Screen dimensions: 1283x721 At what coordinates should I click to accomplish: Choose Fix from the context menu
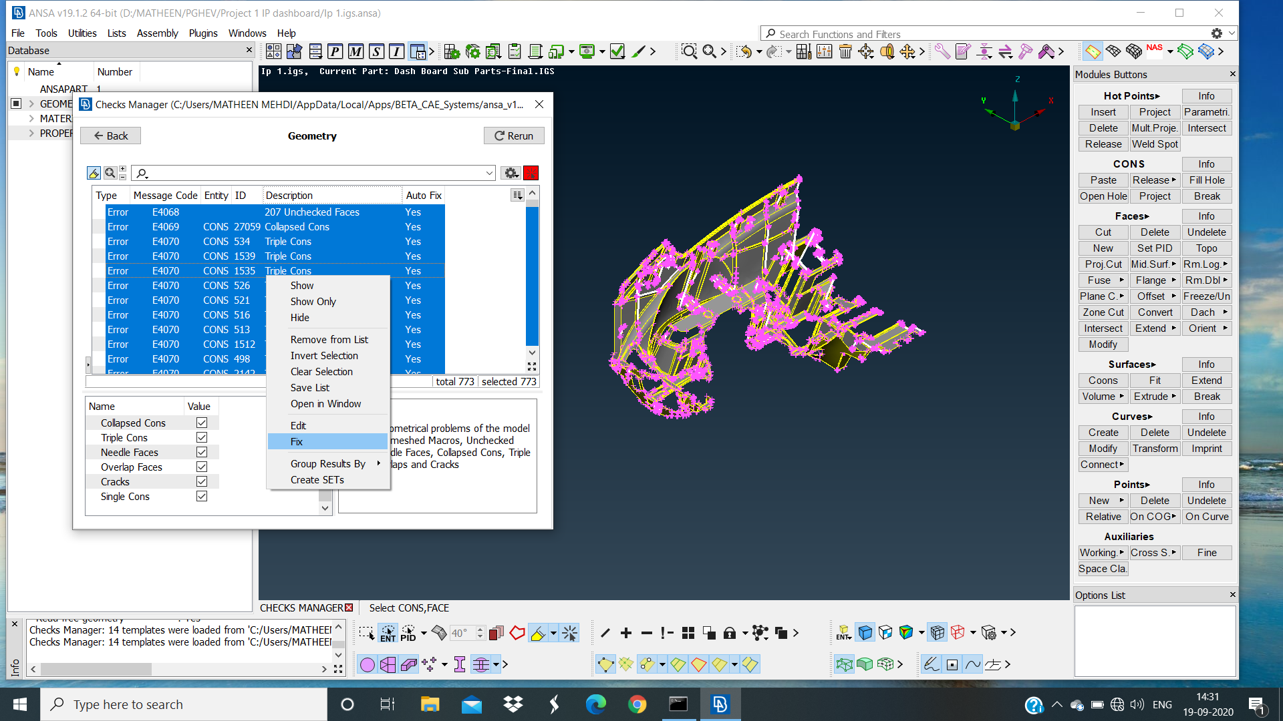[x=296, y=441]
